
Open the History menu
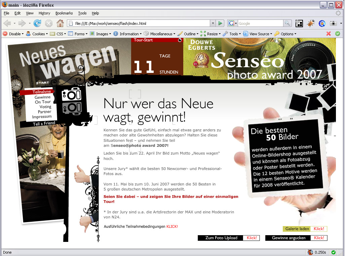tap(44, 13)
